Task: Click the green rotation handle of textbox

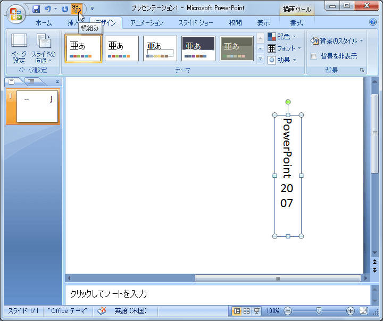Action: click(x=288, y=102)
